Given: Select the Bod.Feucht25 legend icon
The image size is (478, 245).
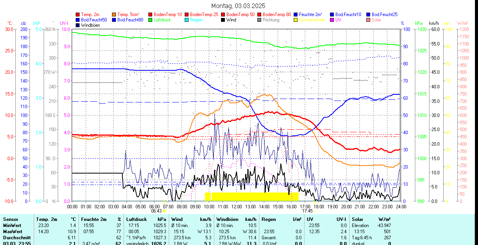Looking at the screenshot, I should 369,15.
